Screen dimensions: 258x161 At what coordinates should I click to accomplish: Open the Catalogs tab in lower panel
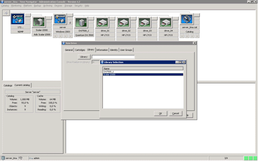coord(8,86)
